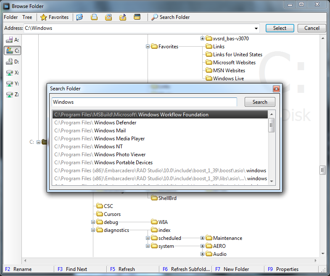Close the Search Folder dialog
Screen dimensions: 330x276
click(276, 89)
